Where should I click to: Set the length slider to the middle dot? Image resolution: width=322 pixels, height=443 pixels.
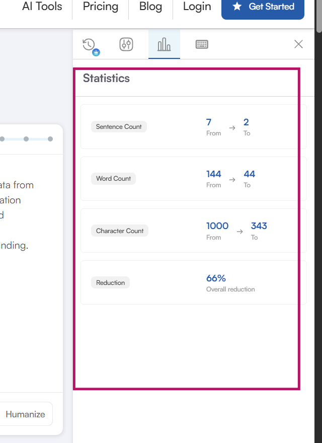pyautogui.click(x=26, y=139)
